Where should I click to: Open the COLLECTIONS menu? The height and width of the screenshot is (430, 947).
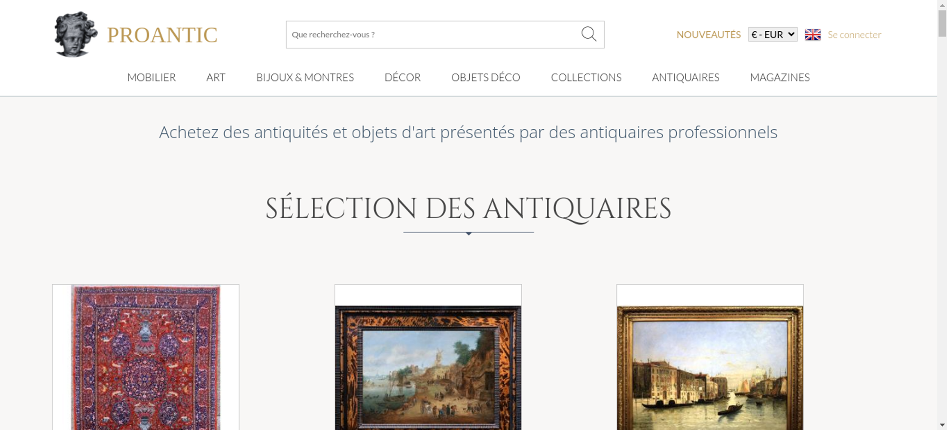pyautogui.click(x=586, y=77)
